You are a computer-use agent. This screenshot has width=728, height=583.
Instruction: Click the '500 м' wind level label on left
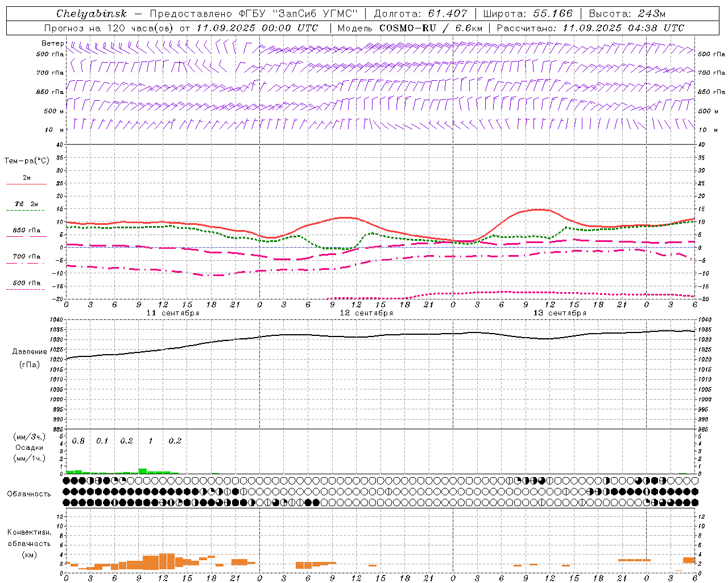(54, 111)
